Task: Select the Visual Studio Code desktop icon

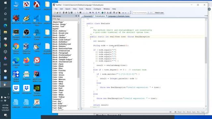Action: click(x=37, y=20)
